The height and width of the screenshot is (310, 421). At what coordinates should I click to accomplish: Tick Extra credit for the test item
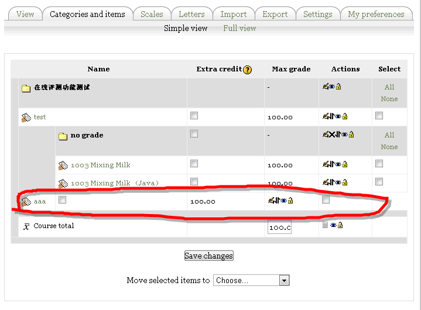click(x=194, y=116)
